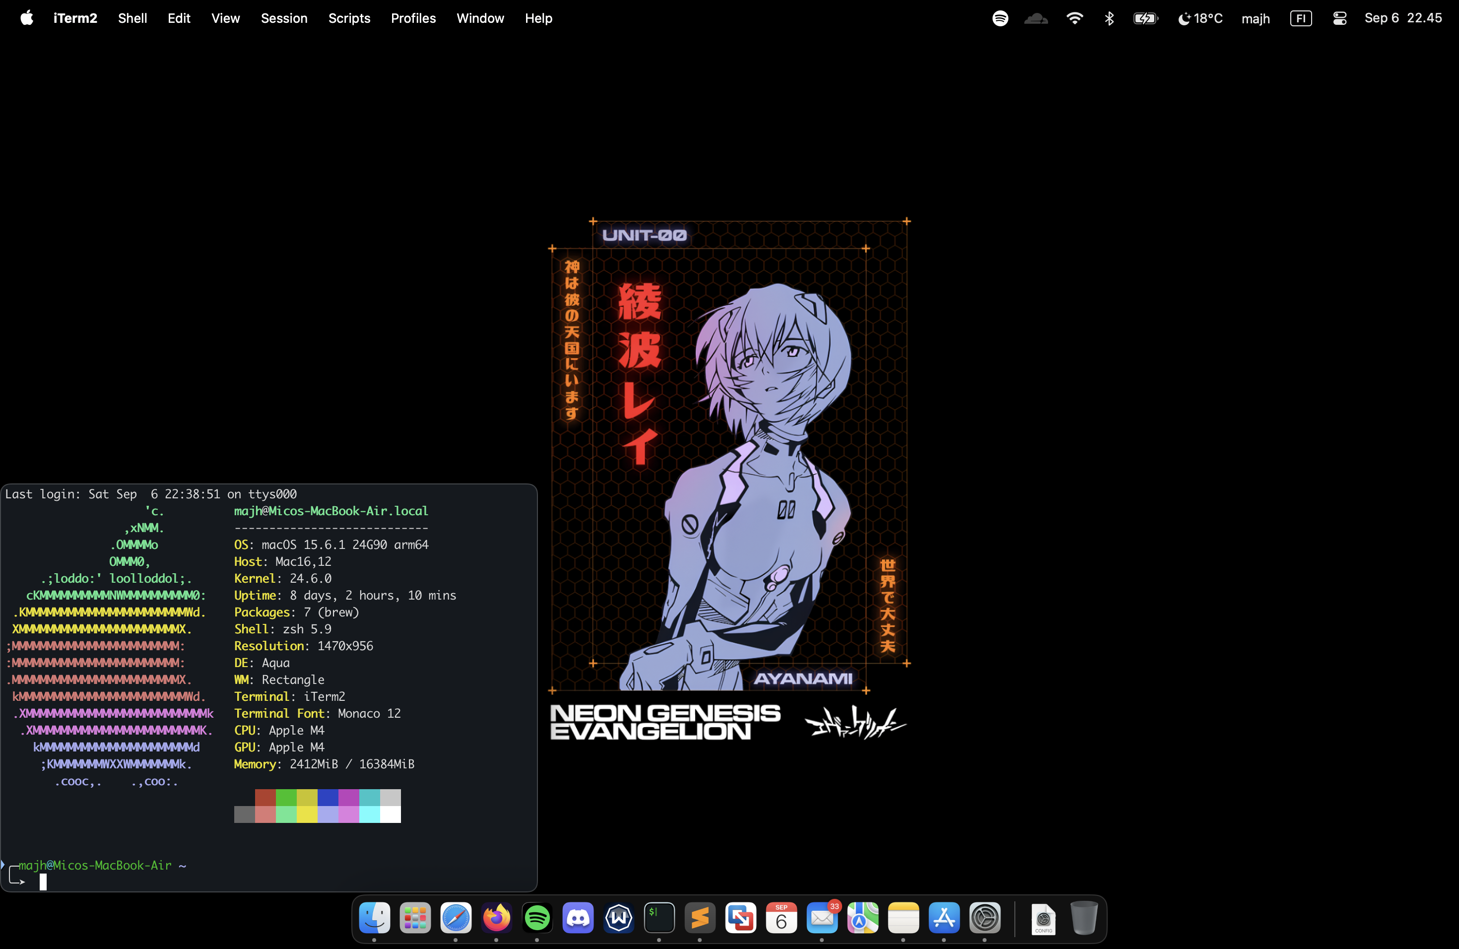The height and width of the screenshot is (949, 1459).
Task: Open System Settings from the Dock
Action: pos(985,918)
